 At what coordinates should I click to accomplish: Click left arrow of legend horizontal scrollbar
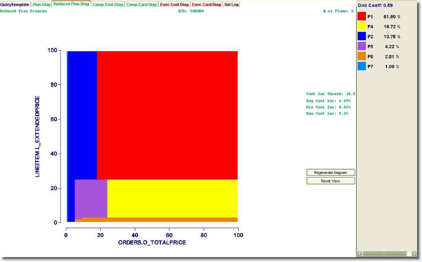[x=360, y=254]
